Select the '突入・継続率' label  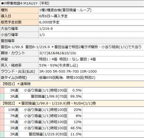click(11, 65)
